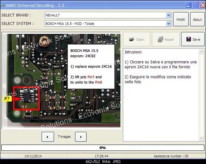Click the Open file button
This screenshot has height=164, width=206.
[x=137, y=39]
